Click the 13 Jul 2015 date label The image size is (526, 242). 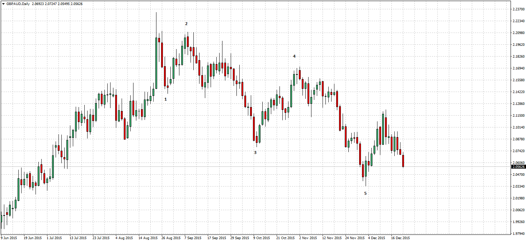(x=78, y=238)
